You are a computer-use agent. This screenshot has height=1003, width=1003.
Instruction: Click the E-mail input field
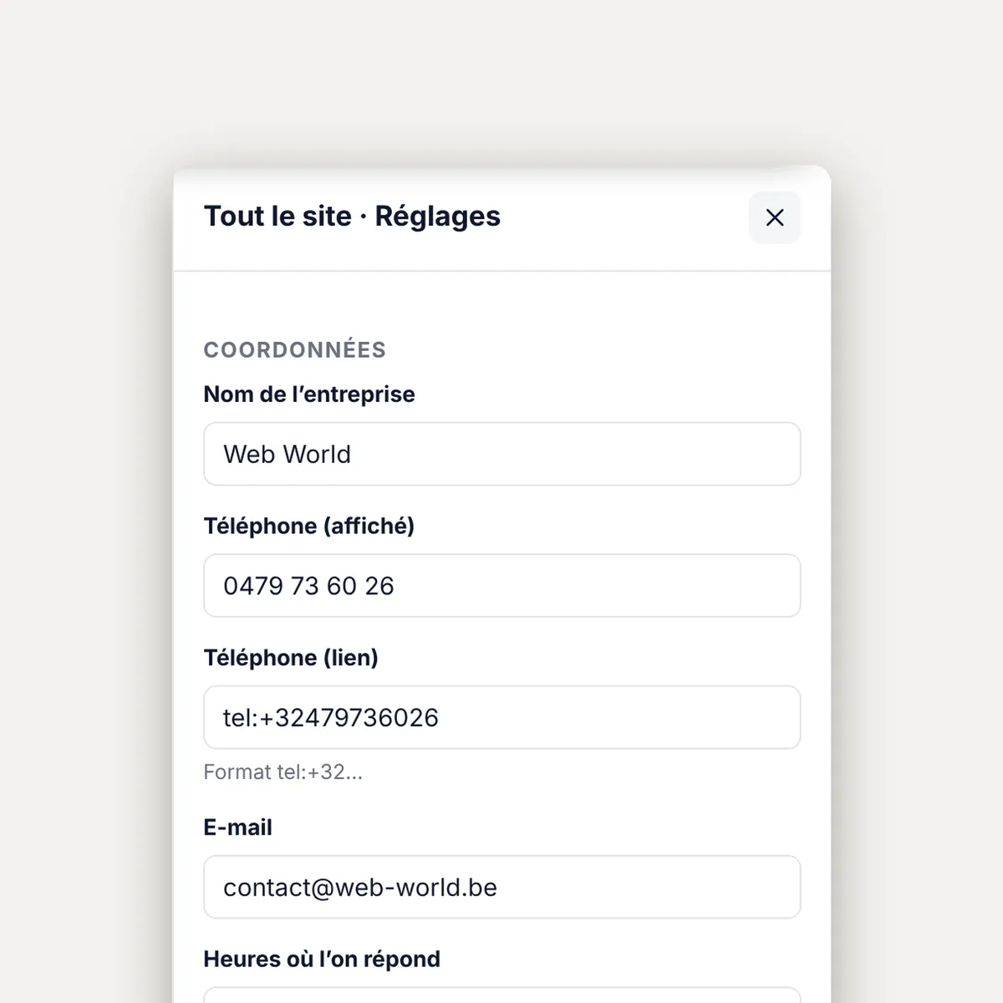click(501, 887)
